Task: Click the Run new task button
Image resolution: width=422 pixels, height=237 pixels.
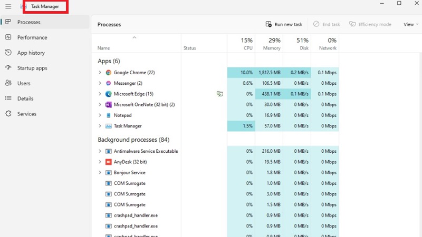Action: click(x=284, y=24)
